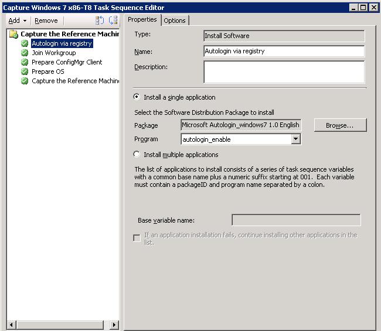Click the Package field with Autologin_windows7
The image size is (381, 331).
[x=241, y=125]
